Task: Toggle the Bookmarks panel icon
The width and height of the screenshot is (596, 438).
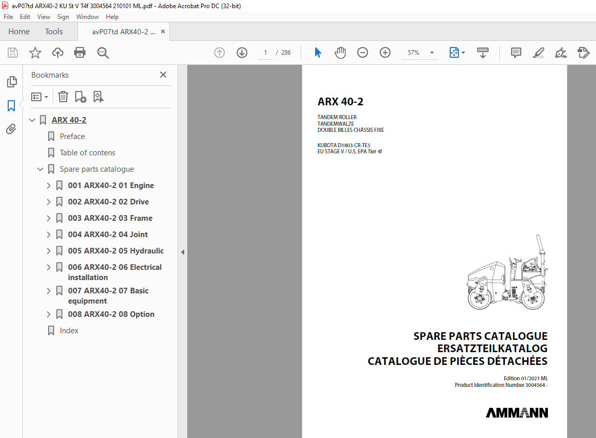Action: 11,106
